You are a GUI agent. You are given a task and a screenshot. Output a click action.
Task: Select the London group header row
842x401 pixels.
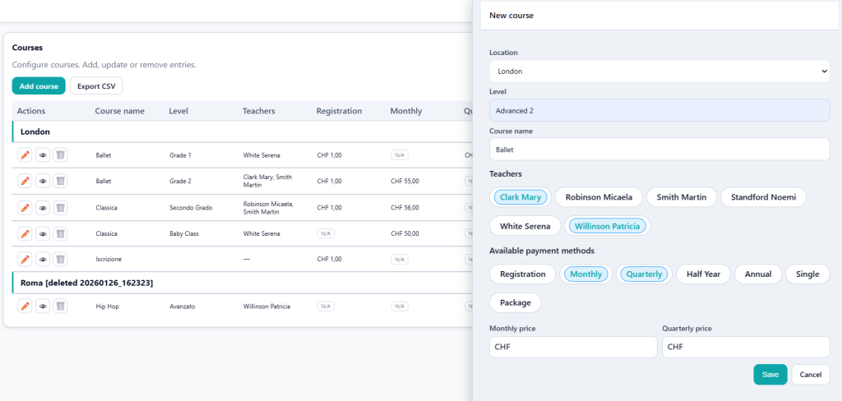coord(242,131)
